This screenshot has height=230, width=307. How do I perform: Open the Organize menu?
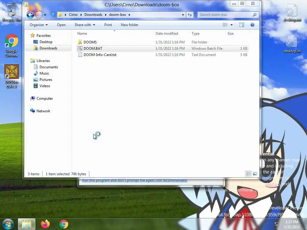coord(39,25)
